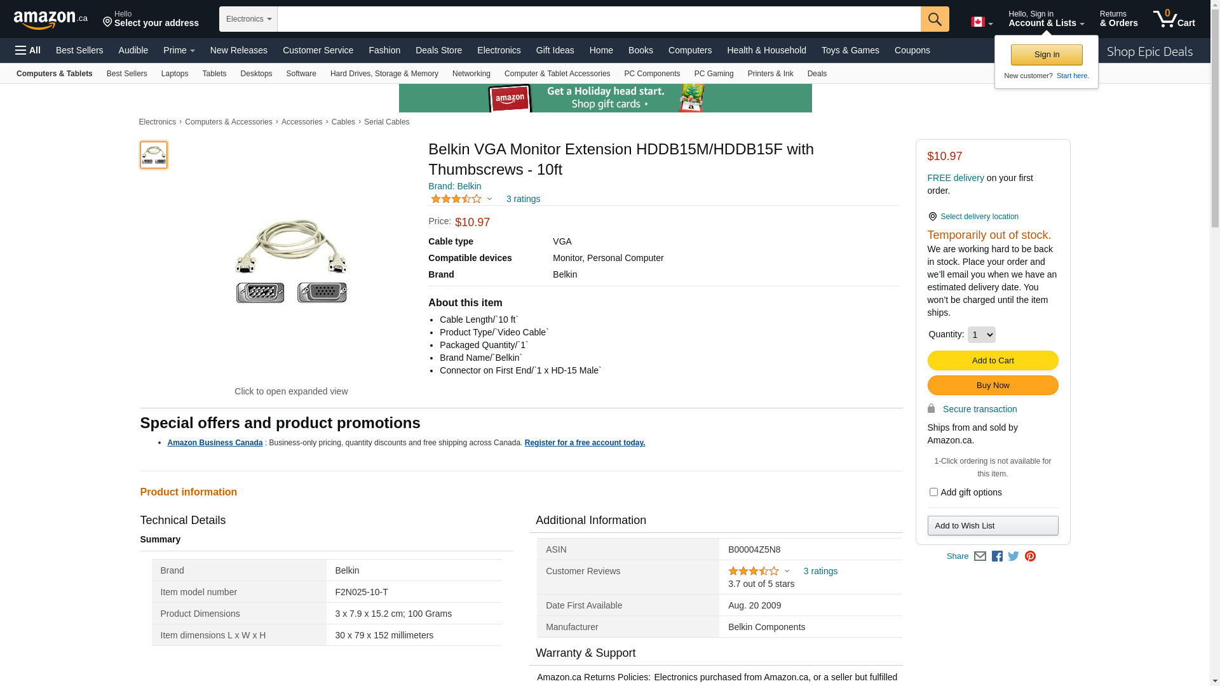Expand the Canada flag language dropdown

coord(982,22)
